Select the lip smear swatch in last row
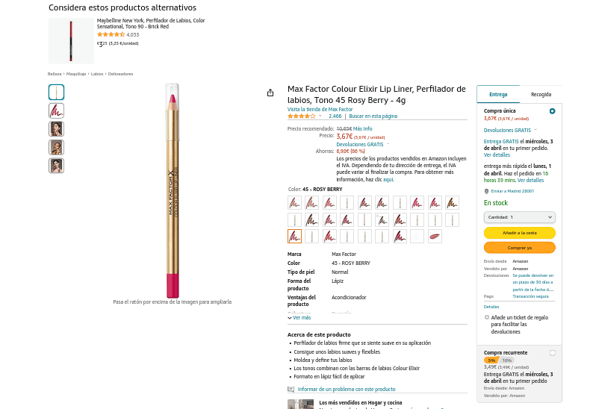The width and height of the screenshot is (593, 409). (x=435, y=237)
